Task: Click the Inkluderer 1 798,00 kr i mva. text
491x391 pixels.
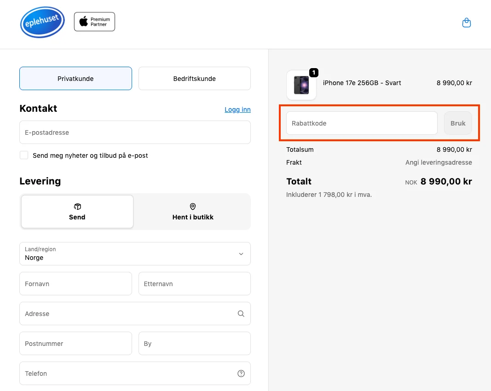Action: click(x=329, y=195)
